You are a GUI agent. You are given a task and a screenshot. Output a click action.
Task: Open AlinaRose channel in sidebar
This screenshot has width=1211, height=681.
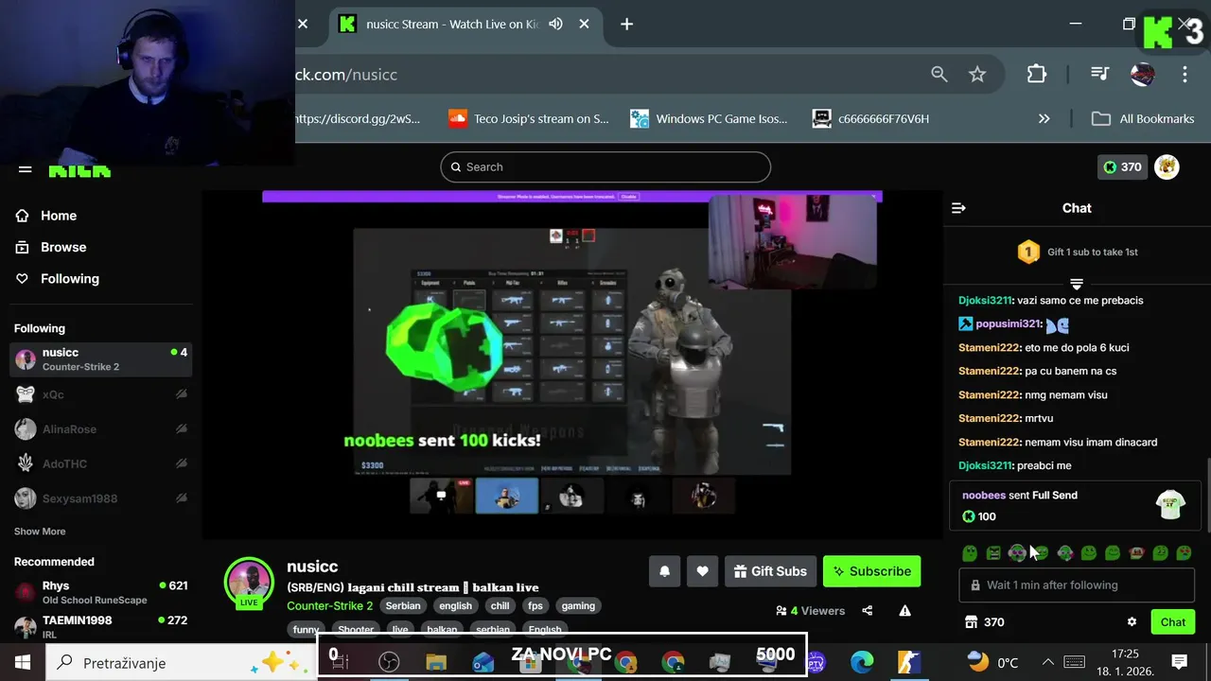[x=100, y=429]
